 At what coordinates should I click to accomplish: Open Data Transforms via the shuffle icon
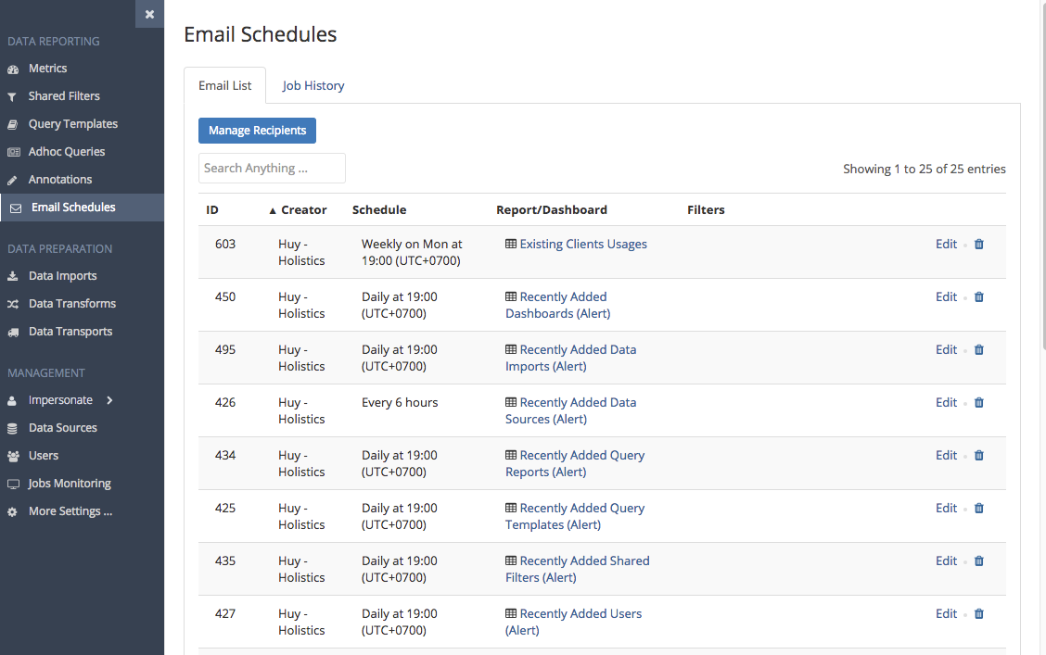click(x=13, y=303)
